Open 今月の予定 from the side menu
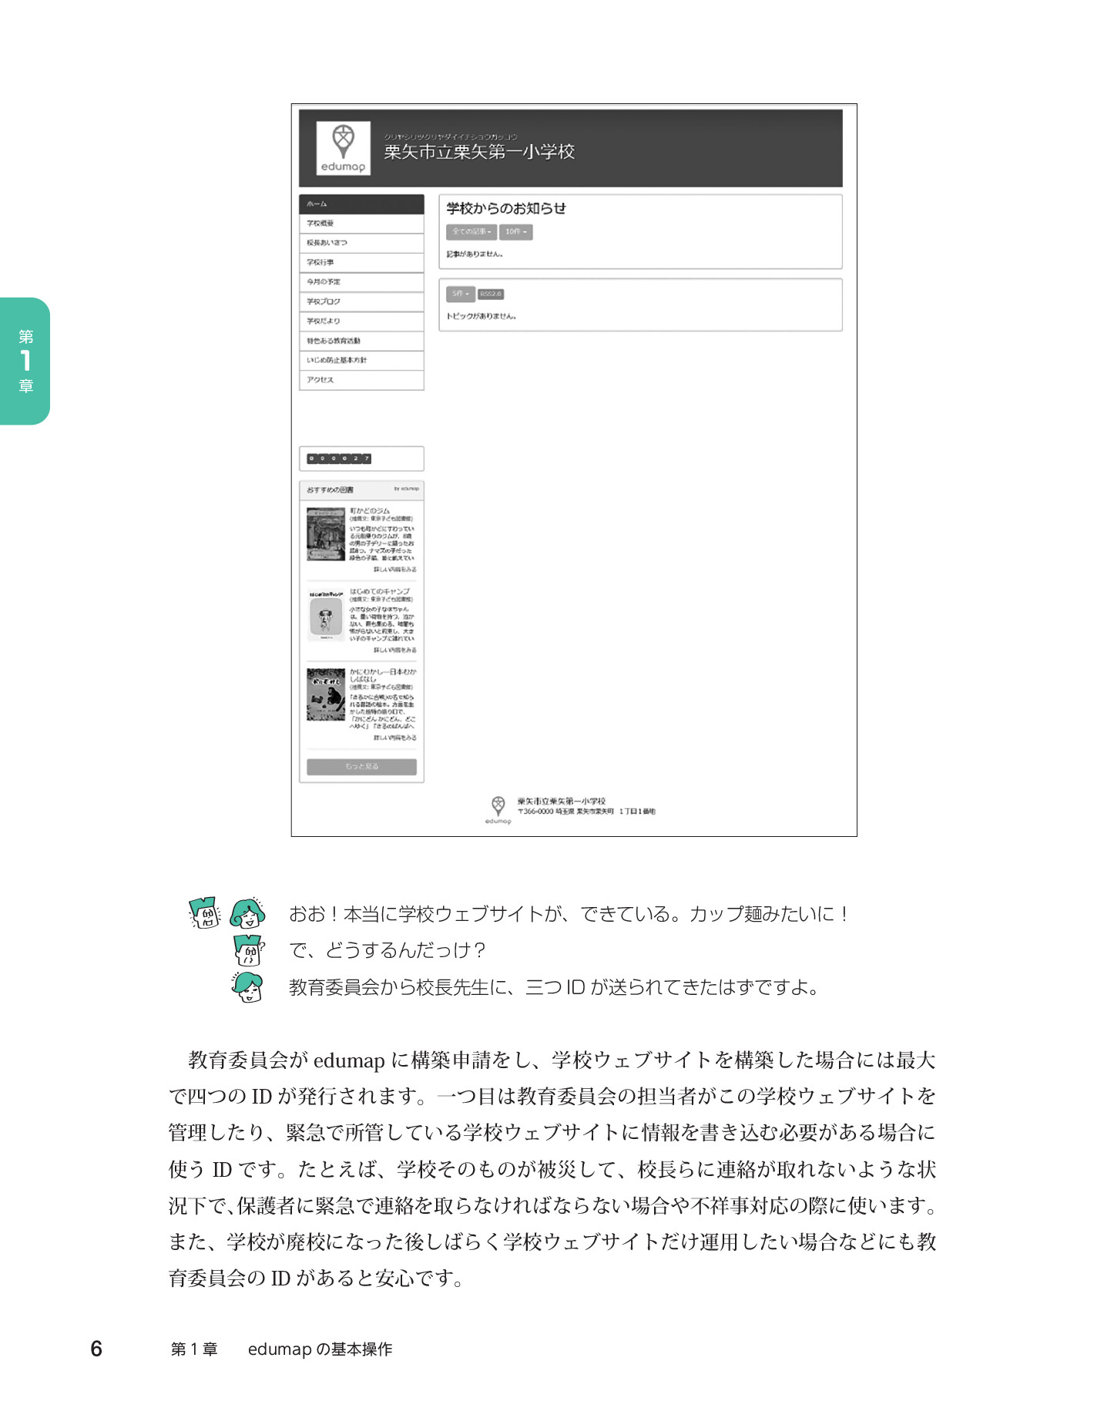The image size is (1104, 1408). click(361, 282)
